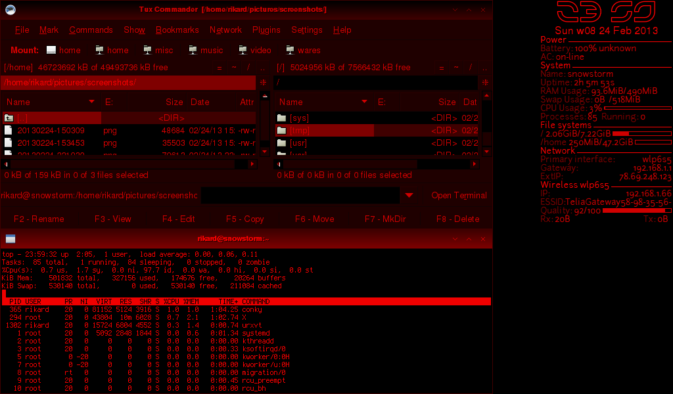Switch to the music mount
This screenshot has width=673, height=394.
[x=206, y=50]
